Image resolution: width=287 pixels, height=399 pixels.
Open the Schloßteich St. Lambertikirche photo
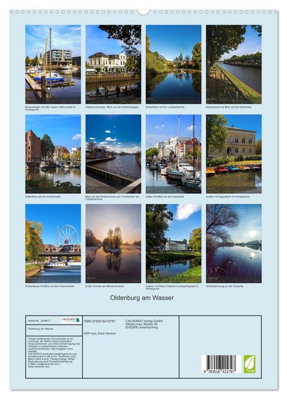[173, 64]
